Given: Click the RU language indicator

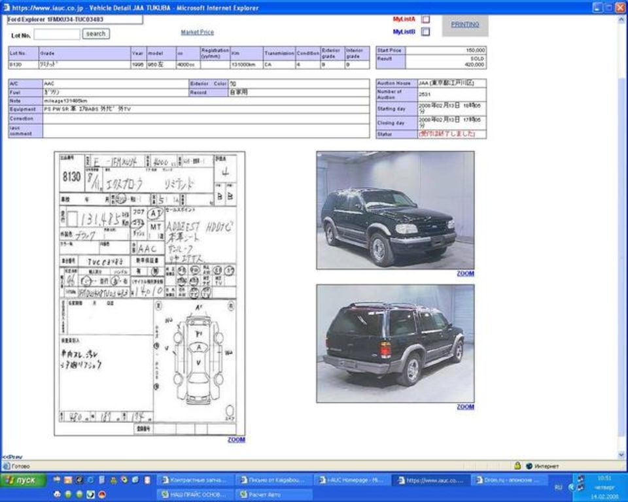Looking at the screenshot, I should [558, 487].
